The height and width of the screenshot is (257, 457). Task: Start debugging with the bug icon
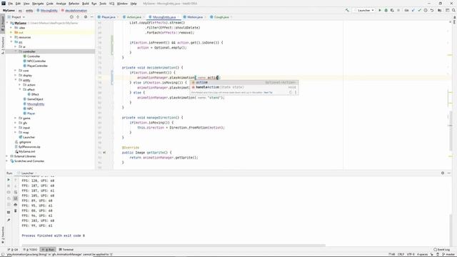[x=386, y=10]
